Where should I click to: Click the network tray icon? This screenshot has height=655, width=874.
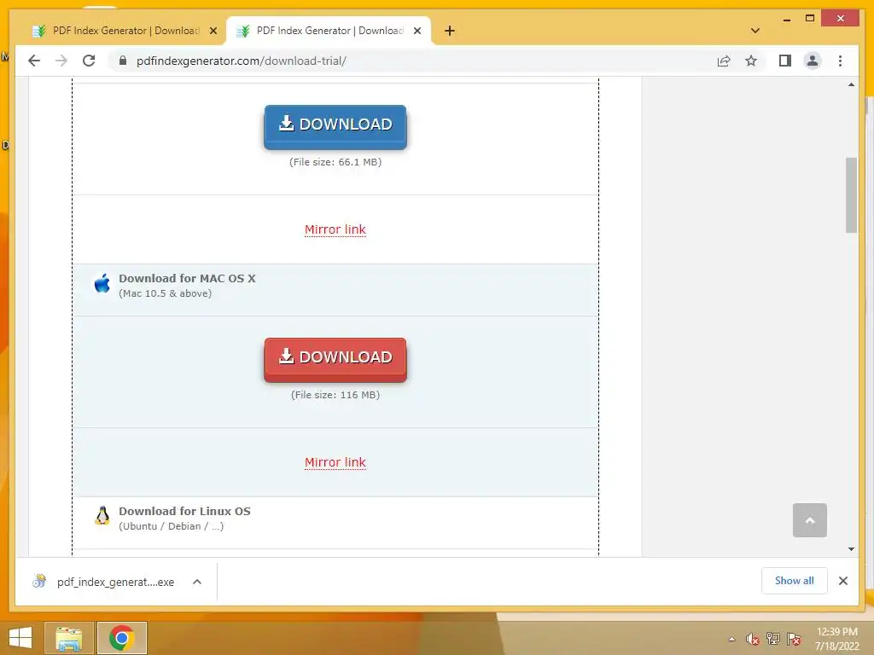click(773, 639)
